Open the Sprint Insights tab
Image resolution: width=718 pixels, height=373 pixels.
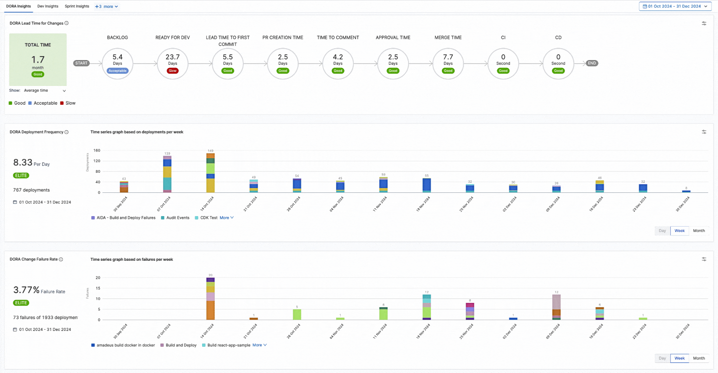click(77, 7)
